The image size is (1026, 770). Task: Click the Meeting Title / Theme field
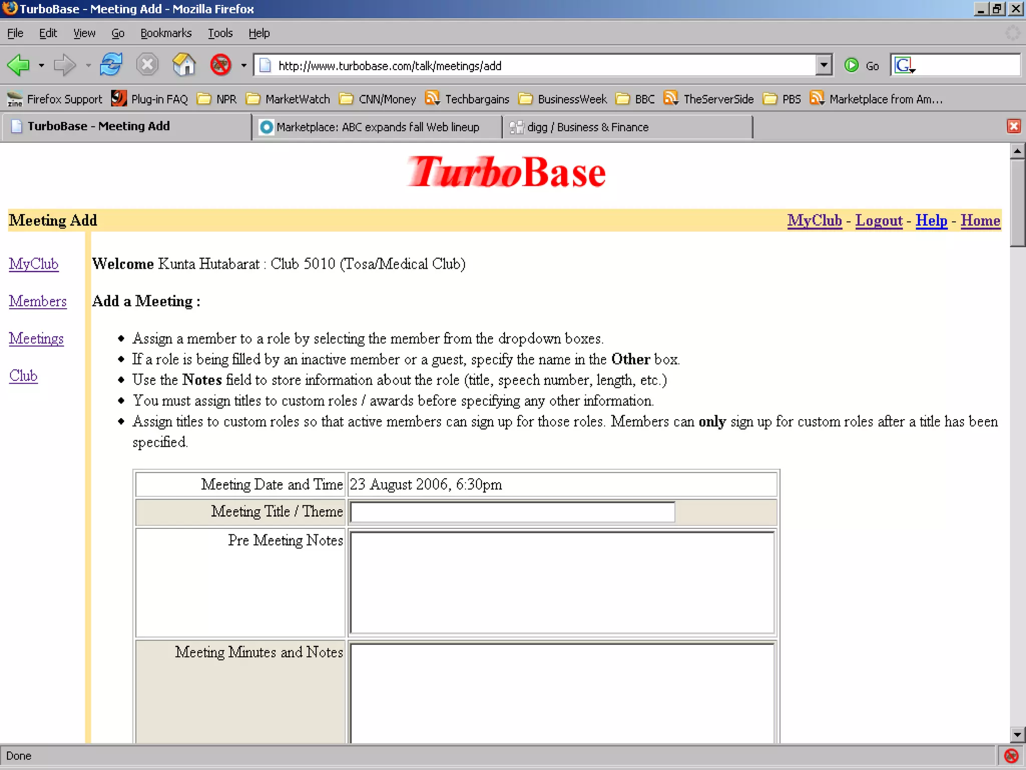pyautogui.click(x=512, y=512)
